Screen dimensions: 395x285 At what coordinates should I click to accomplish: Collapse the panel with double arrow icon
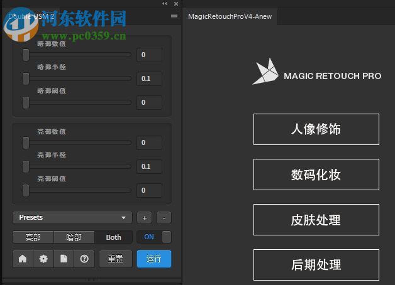click(x=165, y=4)
